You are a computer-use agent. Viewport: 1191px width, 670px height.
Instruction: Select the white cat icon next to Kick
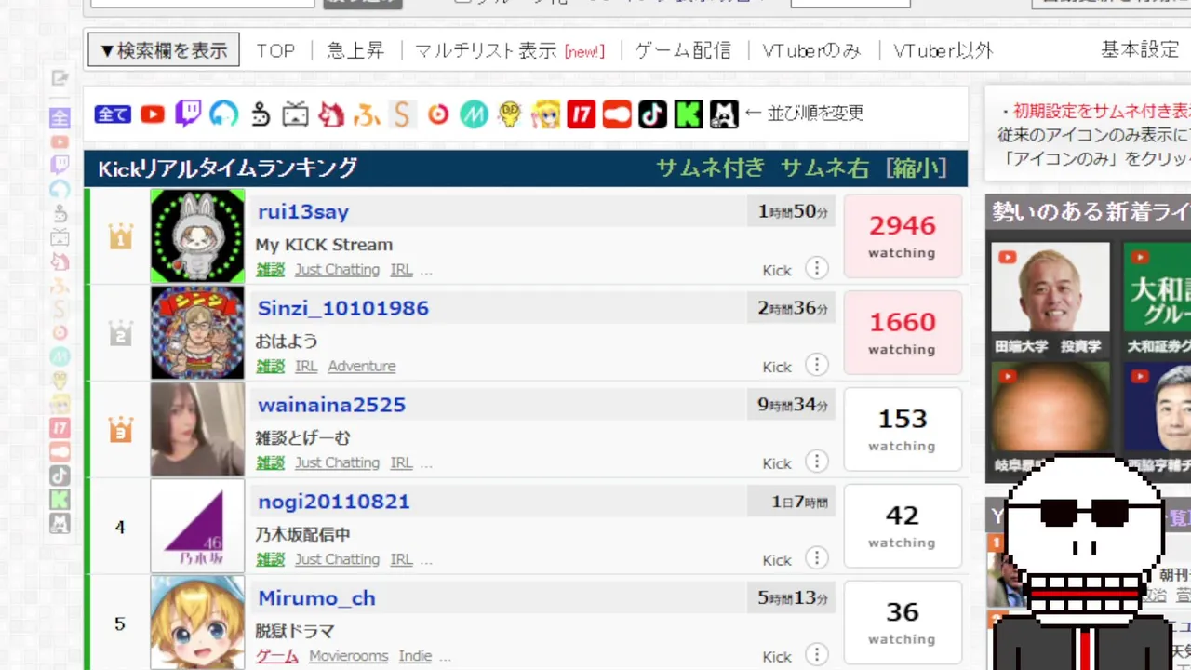[724, 114]
